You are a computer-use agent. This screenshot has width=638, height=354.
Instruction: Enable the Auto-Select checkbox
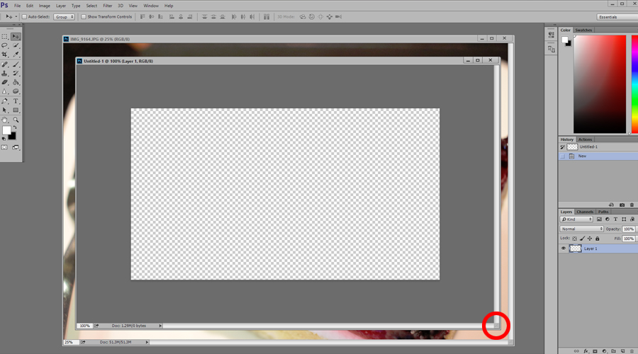pyautogui.click(x=24, y=16)
